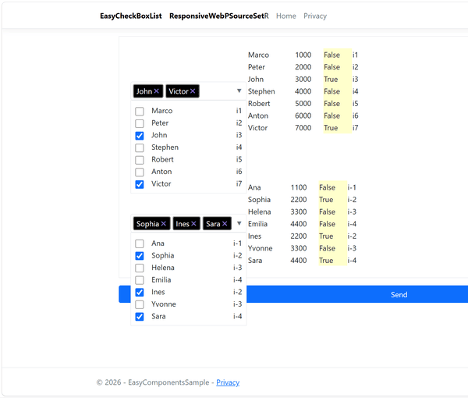
Task: Check the Emilia checkbox
Action: (140, 280)
